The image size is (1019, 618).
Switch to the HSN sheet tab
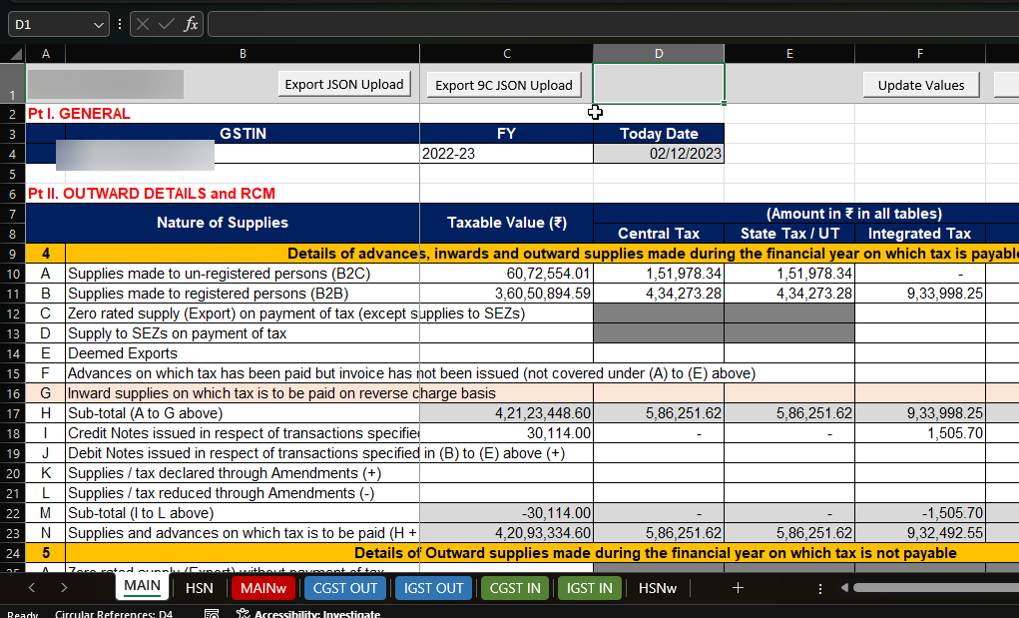coord(200,588)
